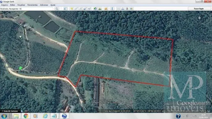Open the Visualizar menu
This screenshot has width=212, height=119.
coord(21,5)
